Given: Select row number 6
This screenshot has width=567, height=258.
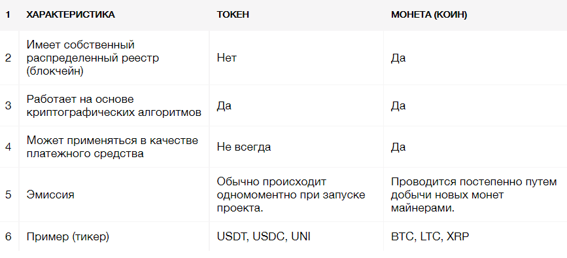Looking at the screenshot, I should [x=8, y=236].
